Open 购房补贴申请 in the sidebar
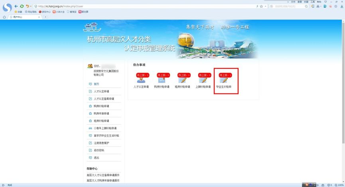The image size is (345, 187). point(101,106)
